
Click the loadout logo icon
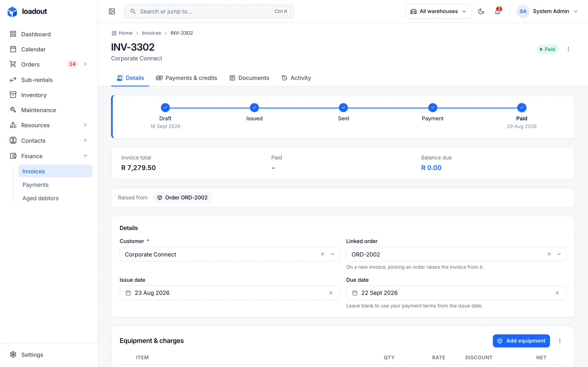[12, 12]
